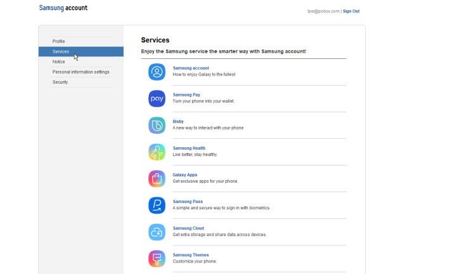455x274 pixels.
Task: Open the Samsung Pass link
Action: [x=188, y=201]
